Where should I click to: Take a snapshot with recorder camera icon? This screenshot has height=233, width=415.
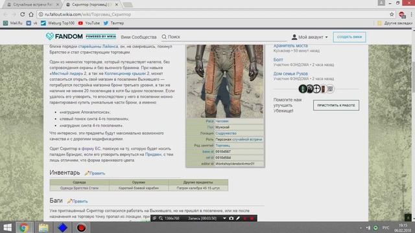tap(231, 219)
